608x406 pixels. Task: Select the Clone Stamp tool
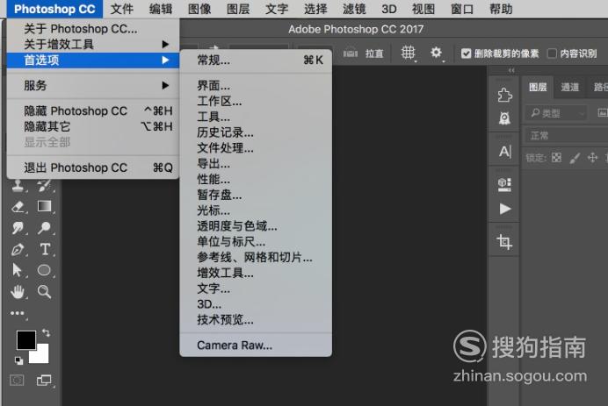click(18, 186)
